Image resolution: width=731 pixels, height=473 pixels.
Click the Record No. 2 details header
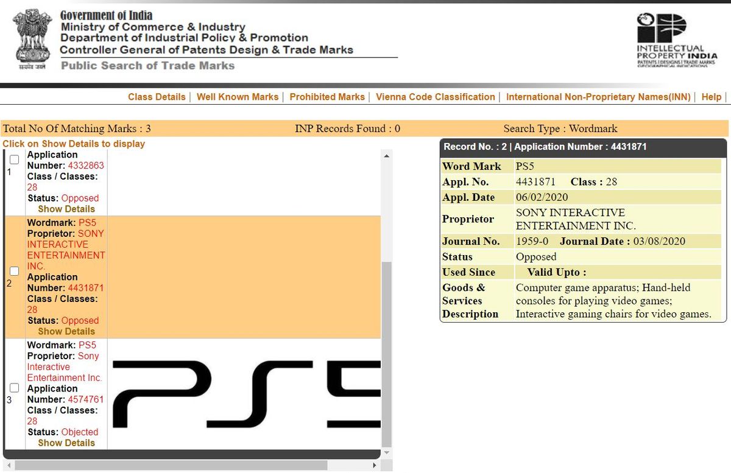point(583,147)
